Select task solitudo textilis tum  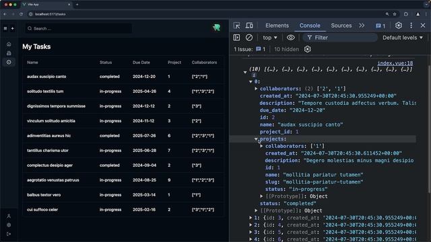click(x=45, y=91)
